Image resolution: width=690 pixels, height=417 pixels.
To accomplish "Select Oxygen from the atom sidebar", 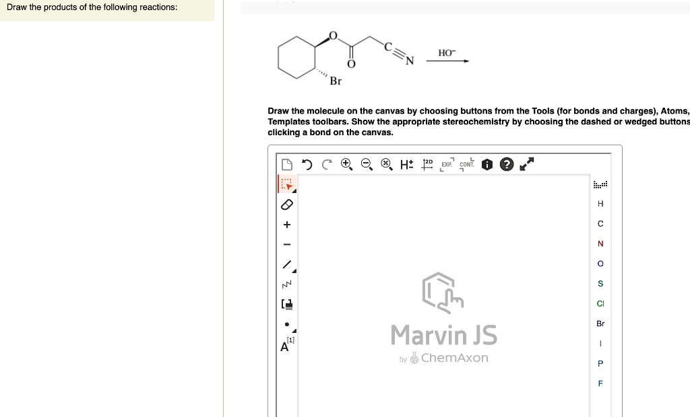I will [x=600, y=264].
